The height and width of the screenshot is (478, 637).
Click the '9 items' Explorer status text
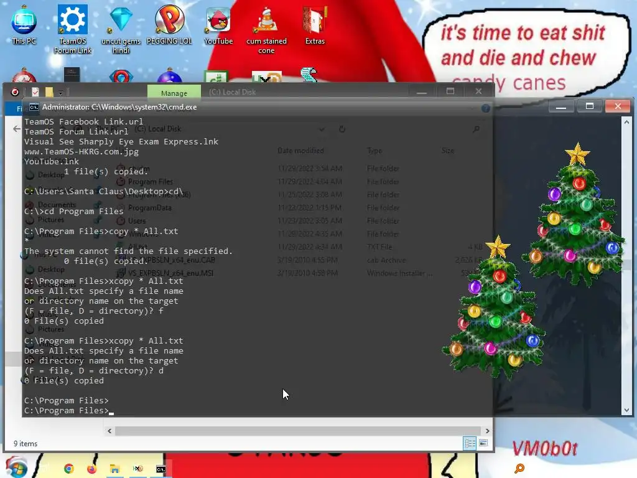tap(26, 443)
